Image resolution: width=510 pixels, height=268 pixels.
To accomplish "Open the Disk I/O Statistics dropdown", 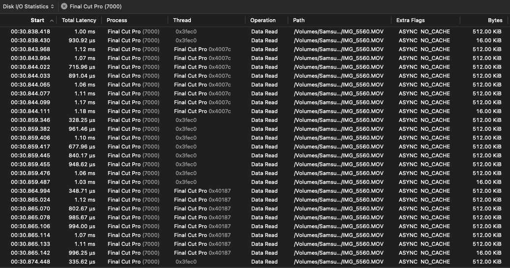I will [29, 6].
